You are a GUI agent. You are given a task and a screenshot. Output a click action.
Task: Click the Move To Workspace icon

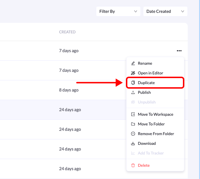133,114
